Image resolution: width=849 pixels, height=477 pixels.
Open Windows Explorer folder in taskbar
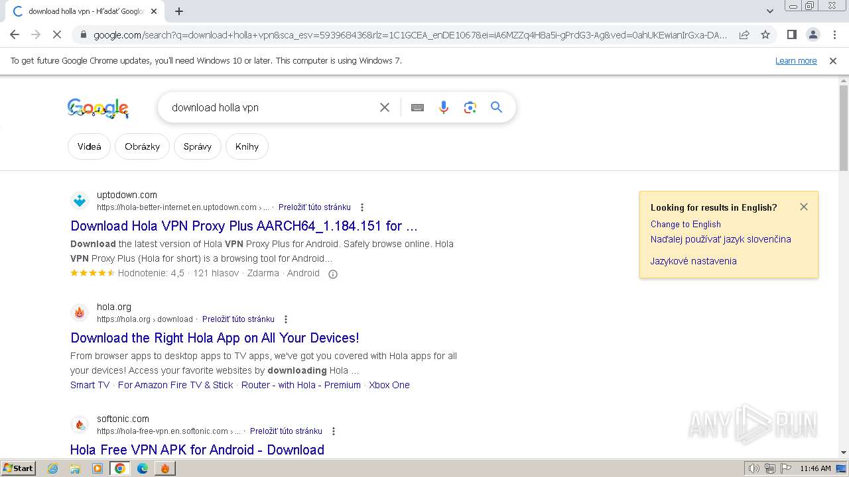coord(75,468)
